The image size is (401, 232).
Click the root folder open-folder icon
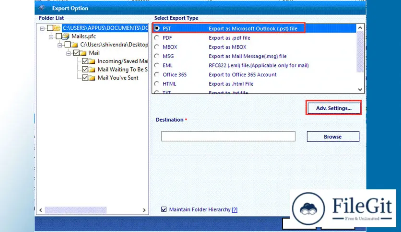57,28
